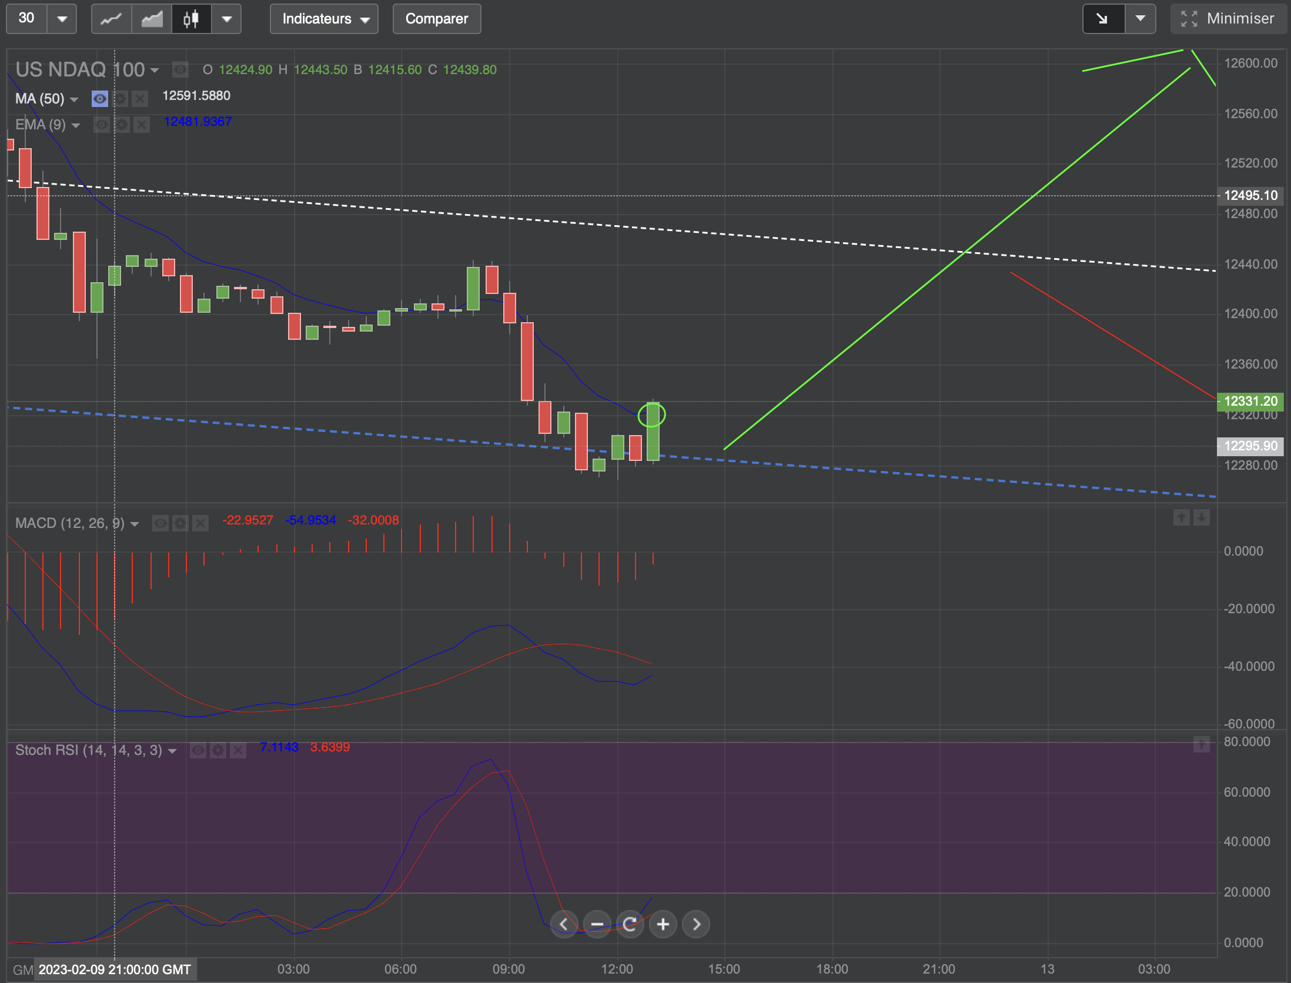Select the line chart type icon
Image resolution: width=1291 pixels, height=983 pixels.
click(112, 19)
